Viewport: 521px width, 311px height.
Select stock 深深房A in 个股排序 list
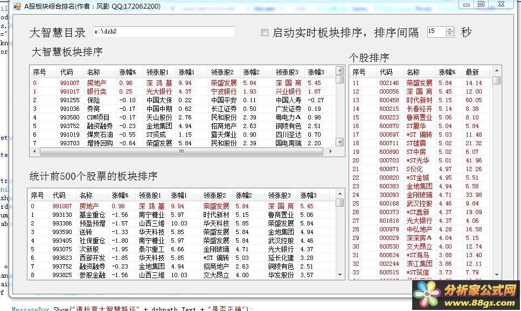[x=421, y=238]
